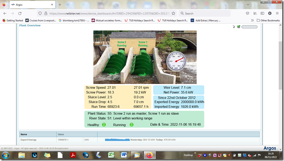
Task: Open the Other Bookmarks folder
Action: [268, 20]
